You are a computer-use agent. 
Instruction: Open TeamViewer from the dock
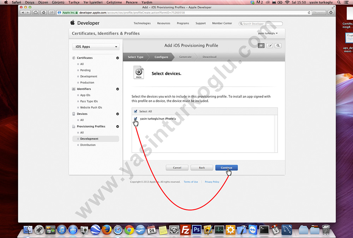pyautogui.click(x=253, y=230)
